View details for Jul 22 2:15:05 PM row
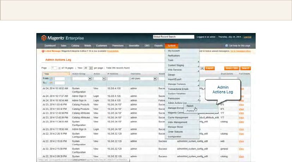The width and height of the screenshot is (292, 162). coord(241,142)
